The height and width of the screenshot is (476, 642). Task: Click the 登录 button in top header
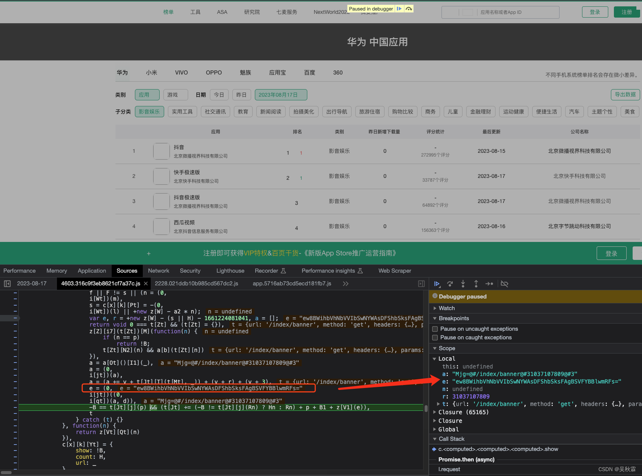(595, 12)
